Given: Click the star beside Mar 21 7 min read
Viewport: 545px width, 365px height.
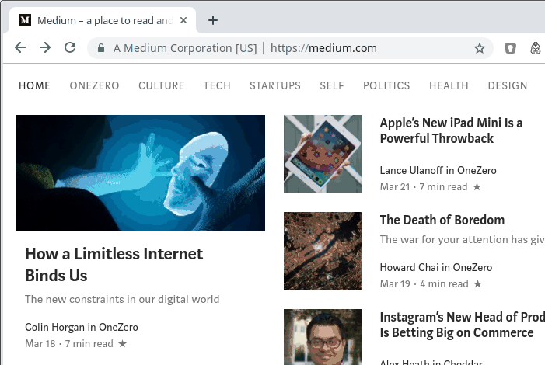Looking at the screenshot, I should (477, 187).
